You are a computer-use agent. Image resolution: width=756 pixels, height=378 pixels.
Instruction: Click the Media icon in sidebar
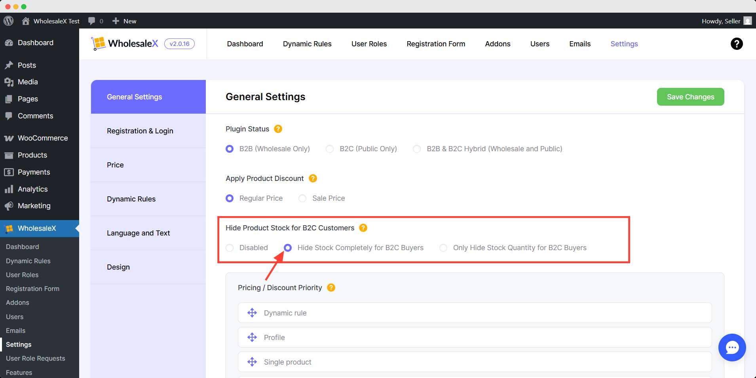[x=9, y=82]
